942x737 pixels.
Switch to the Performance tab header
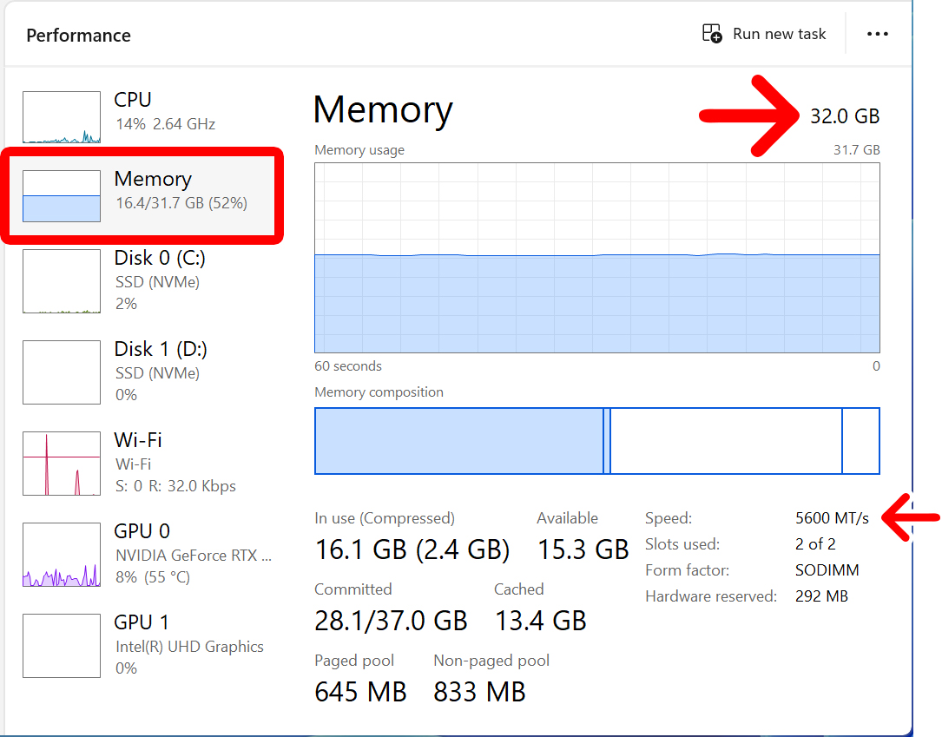coord(78,35)
